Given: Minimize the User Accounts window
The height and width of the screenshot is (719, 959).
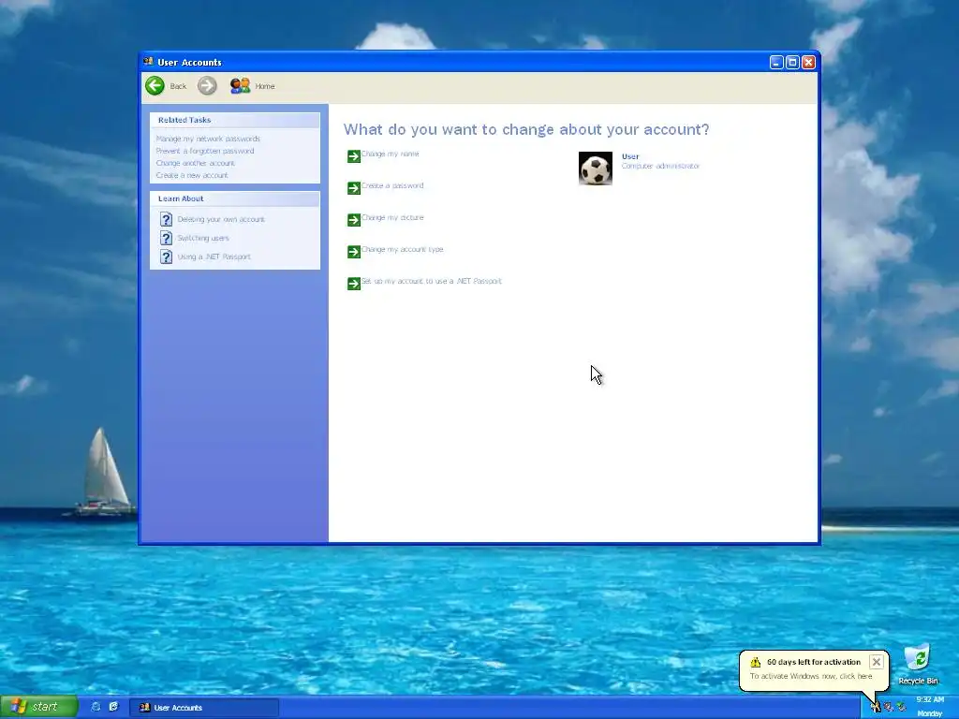Looking at the screenshot, I should tap(776, 63).
